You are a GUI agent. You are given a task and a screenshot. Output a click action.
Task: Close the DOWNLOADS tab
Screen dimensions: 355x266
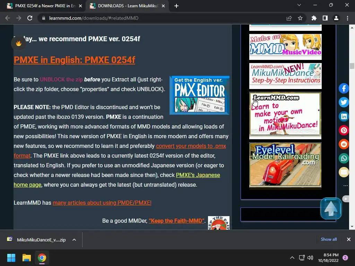coord(163,6)
